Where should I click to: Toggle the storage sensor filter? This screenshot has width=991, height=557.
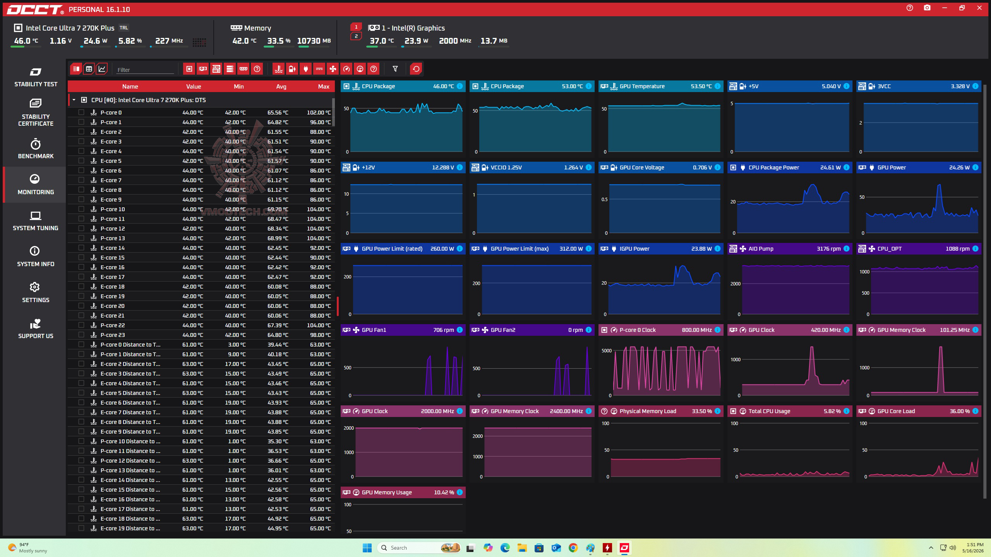tap(230, 69)
